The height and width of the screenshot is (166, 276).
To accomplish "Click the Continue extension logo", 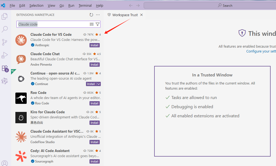I will pyautogui.click(x=21, y=79).
